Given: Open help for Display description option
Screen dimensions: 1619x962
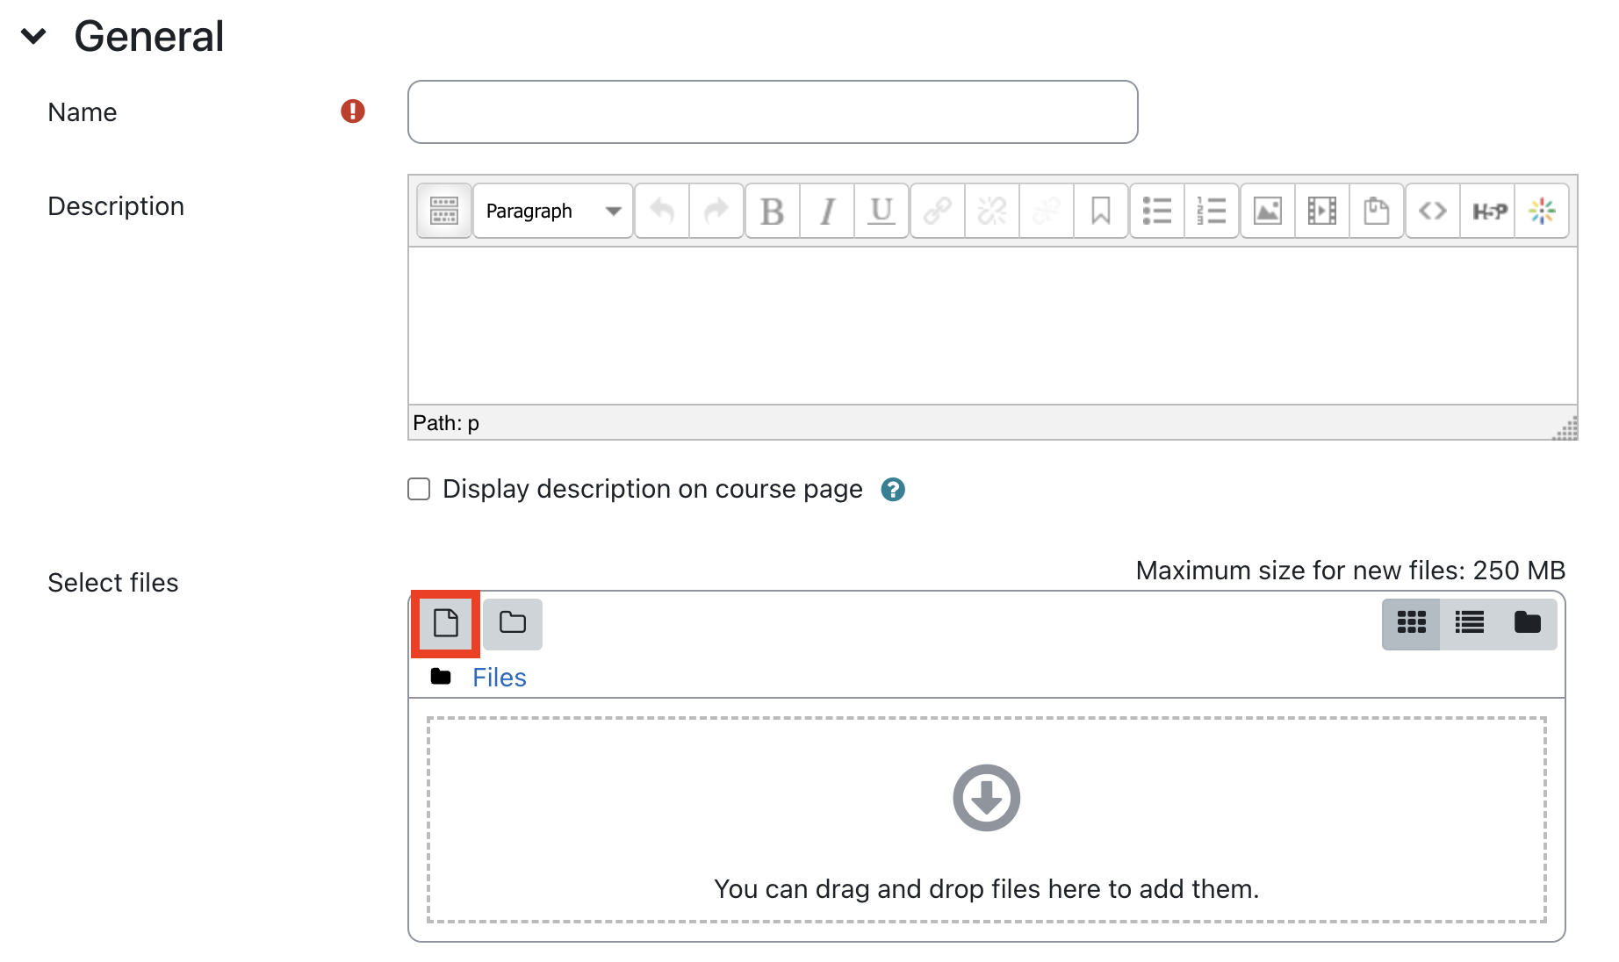Looking at the screenshot, I should [893, 490].
